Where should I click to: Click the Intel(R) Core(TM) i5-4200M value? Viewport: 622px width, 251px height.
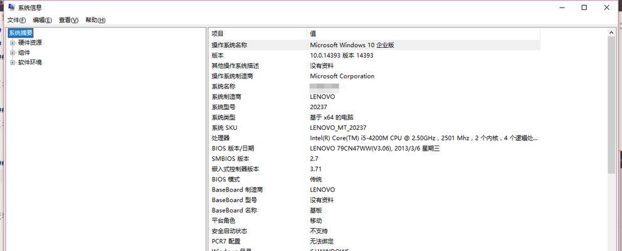[x=424, y=138]
